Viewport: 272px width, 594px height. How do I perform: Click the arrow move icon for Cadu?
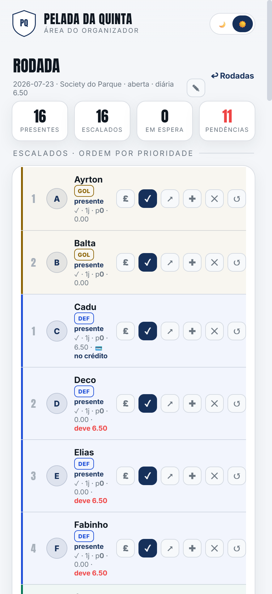(x=170, y=331)
